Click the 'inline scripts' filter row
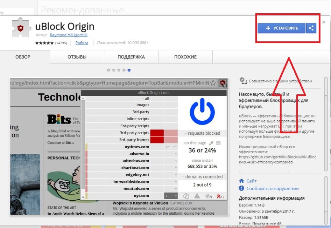This screenshot has height=228, width=331. 131,119
